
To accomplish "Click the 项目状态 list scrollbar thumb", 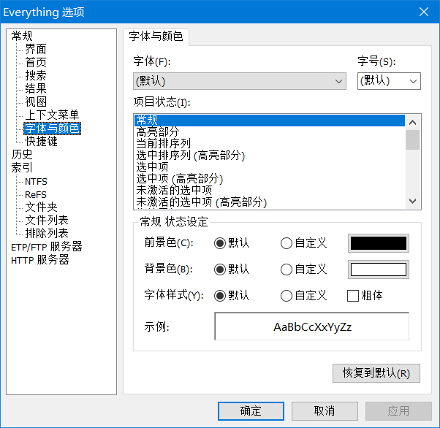I will point(412,140).
